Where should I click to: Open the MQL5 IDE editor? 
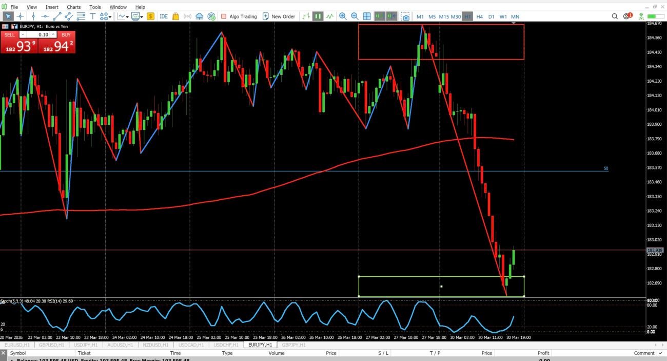point(164,16)
